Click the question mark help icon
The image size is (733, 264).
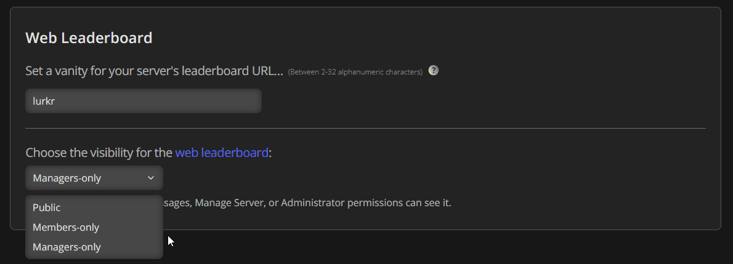[434, 70]
